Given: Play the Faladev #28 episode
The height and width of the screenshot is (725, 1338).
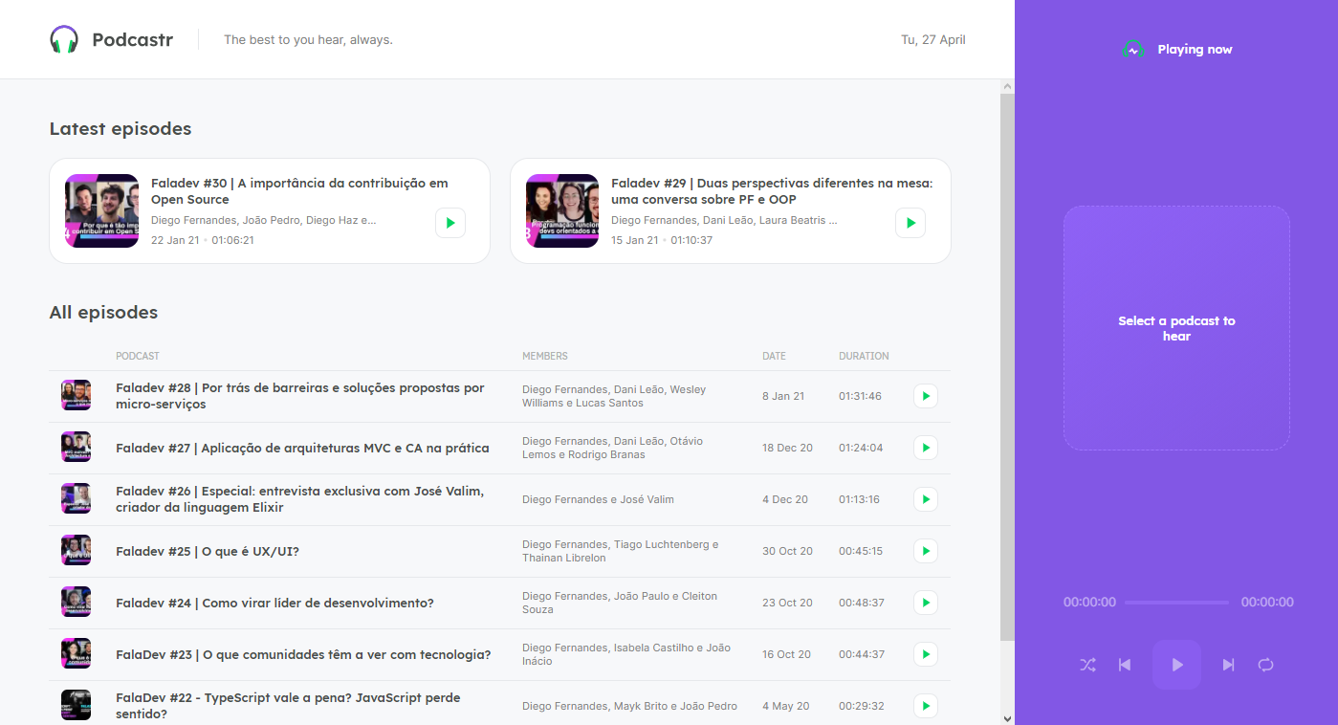Looking at the screenshot, I should tap(926, 396).
